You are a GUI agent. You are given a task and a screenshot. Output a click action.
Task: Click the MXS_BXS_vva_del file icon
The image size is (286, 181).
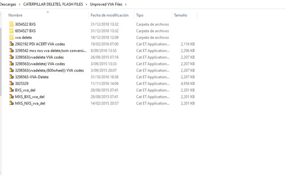(11, 97)
